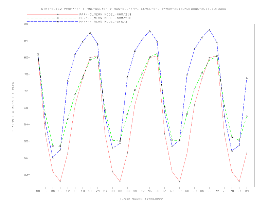Click x-axis forecast hour label '09'
The width and height of the screenshot is (269, 208).
pyautogui.click(x=60, y=191)
